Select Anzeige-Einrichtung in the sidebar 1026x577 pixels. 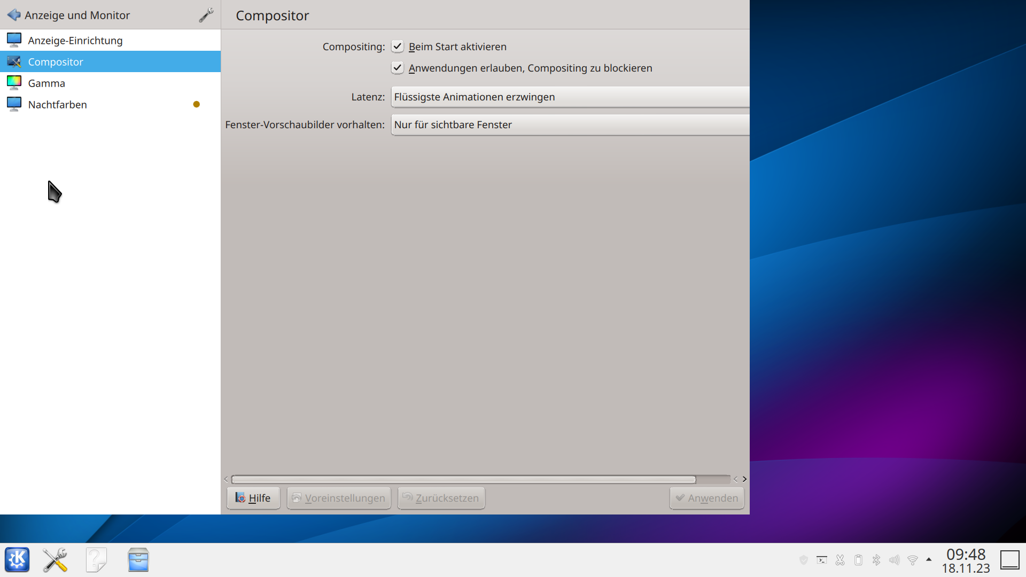coord(75,40)
